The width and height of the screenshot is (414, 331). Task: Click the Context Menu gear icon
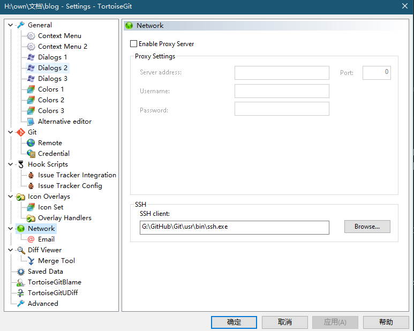[31, 36]
